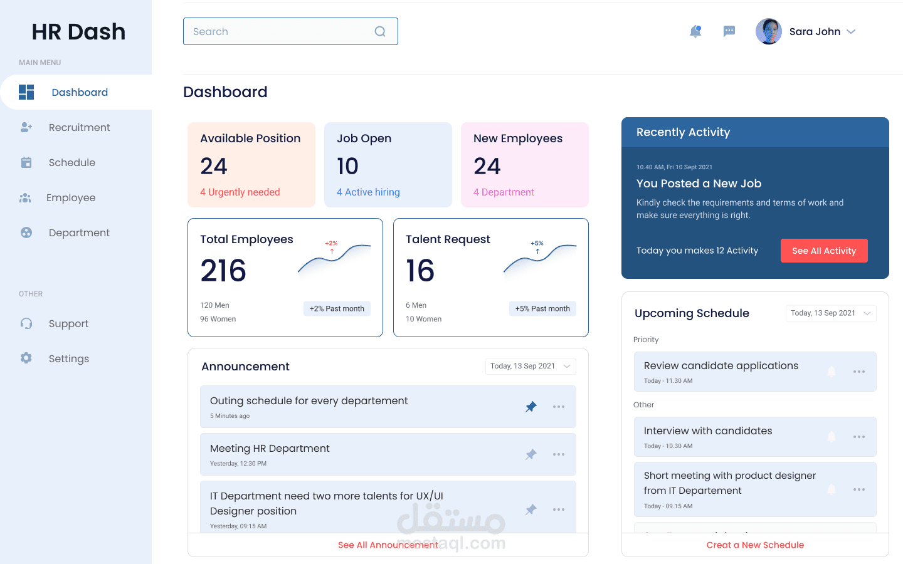Toggle the bell on Review candidate applications
The image size is (903, 564).
click(x=832, y=371)
